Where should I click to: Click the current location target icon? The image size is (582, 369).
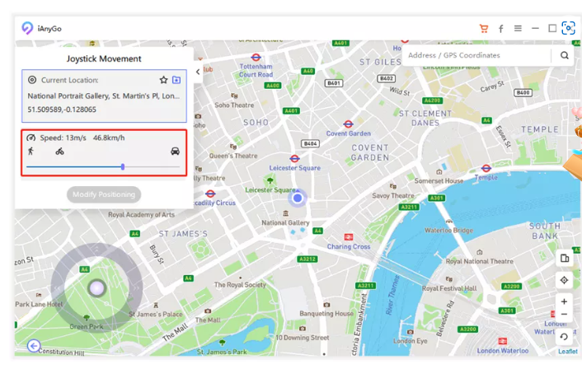32,80
